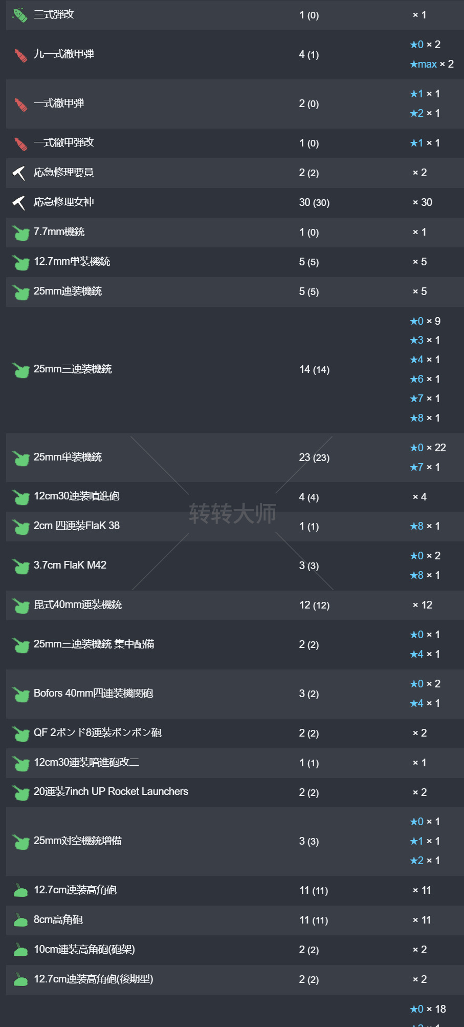Viewport: 464px width, 1027px height.
Task: Click the ★0 × 18 entry at the bottom
Action: (428, 1009)
